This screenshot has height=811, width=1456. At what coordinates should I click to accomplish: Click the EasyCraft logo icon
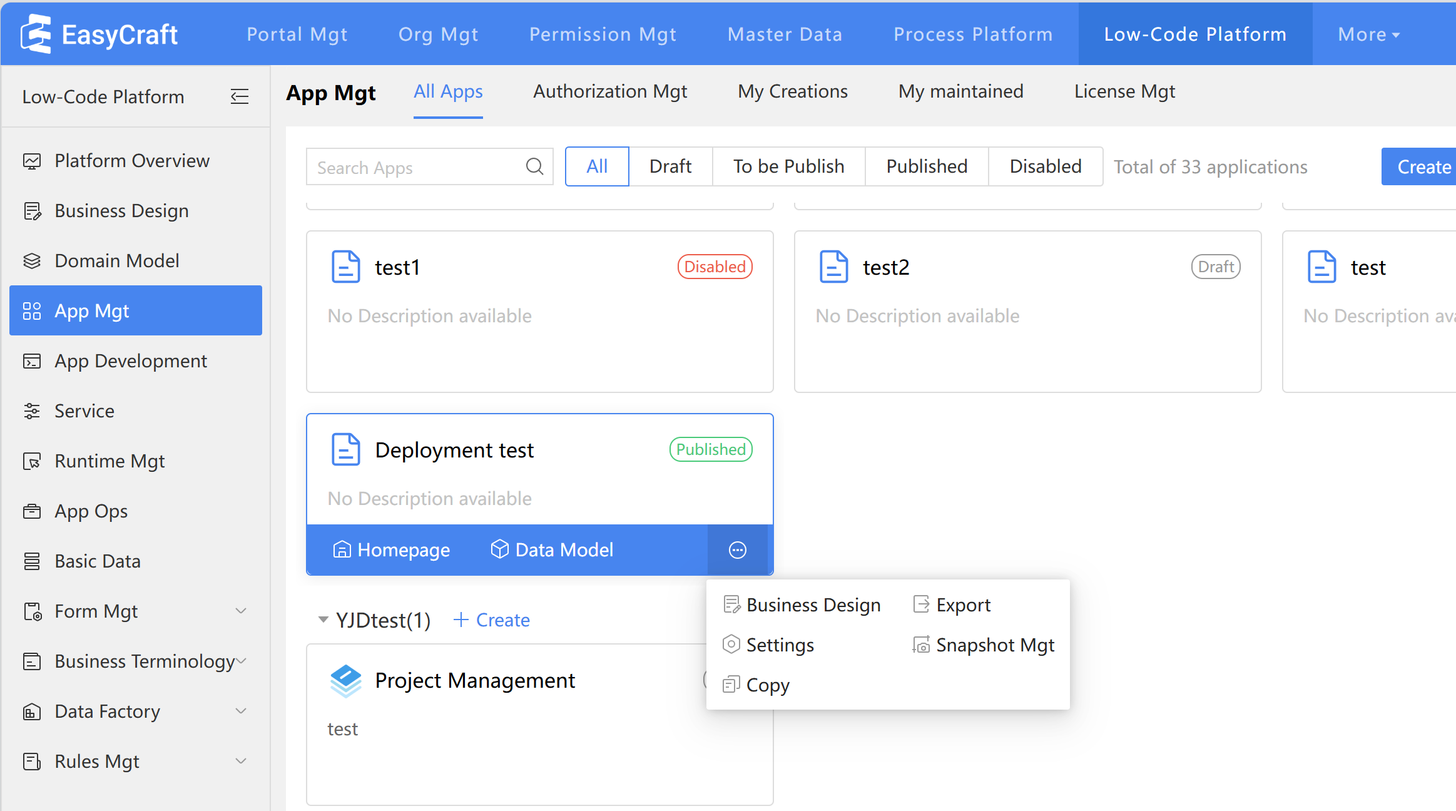(36, 34)
